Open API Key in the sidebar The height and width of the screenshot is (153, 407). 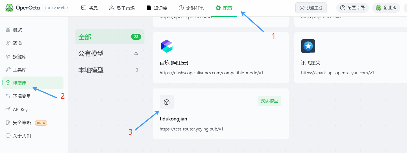[33, 109]
